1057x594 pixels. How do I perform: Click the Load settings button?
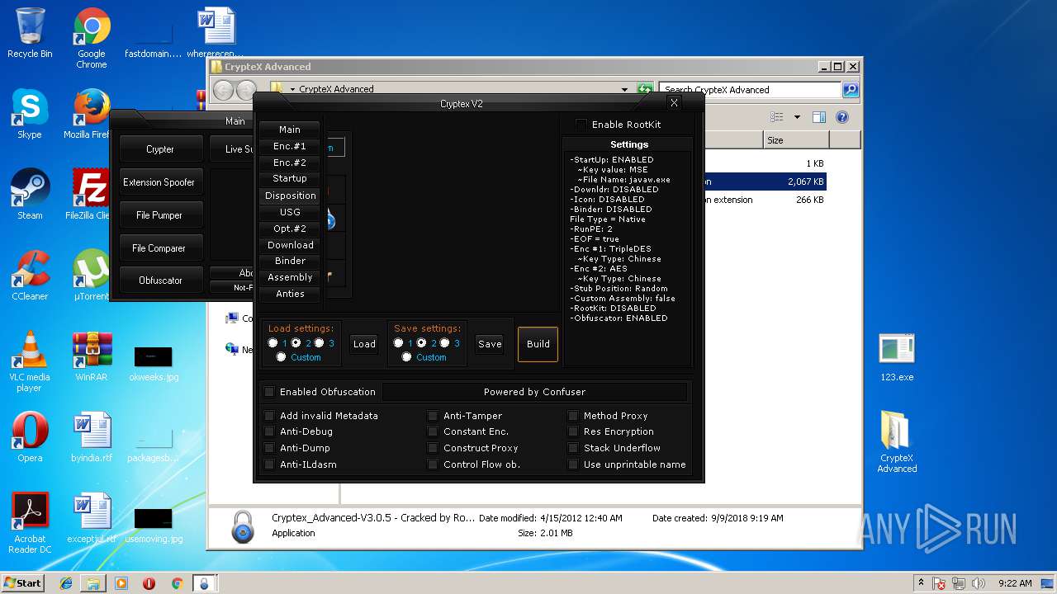(x=364, y=344)
